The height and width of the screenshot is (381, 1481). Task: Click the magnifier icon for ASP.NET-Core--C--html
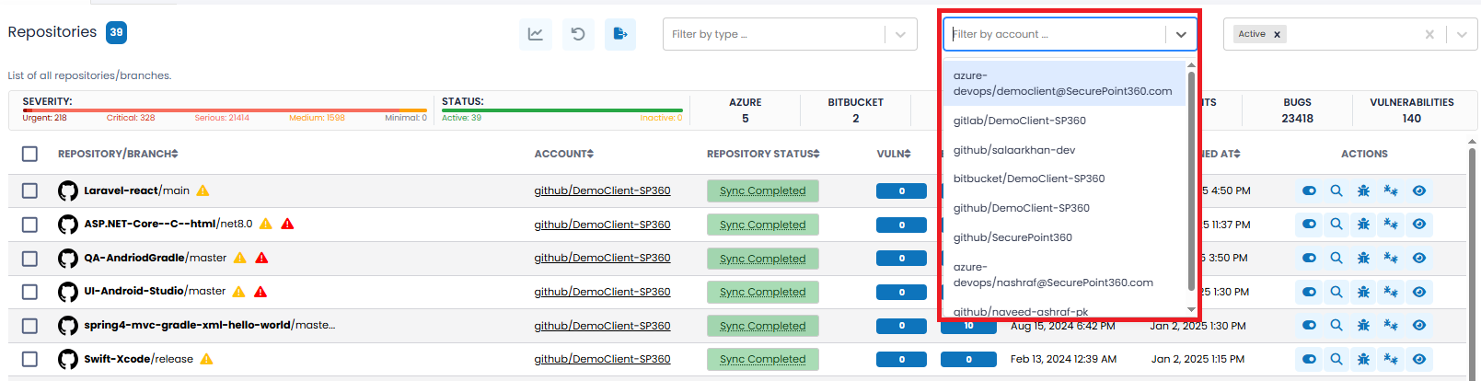point(1336,224)
